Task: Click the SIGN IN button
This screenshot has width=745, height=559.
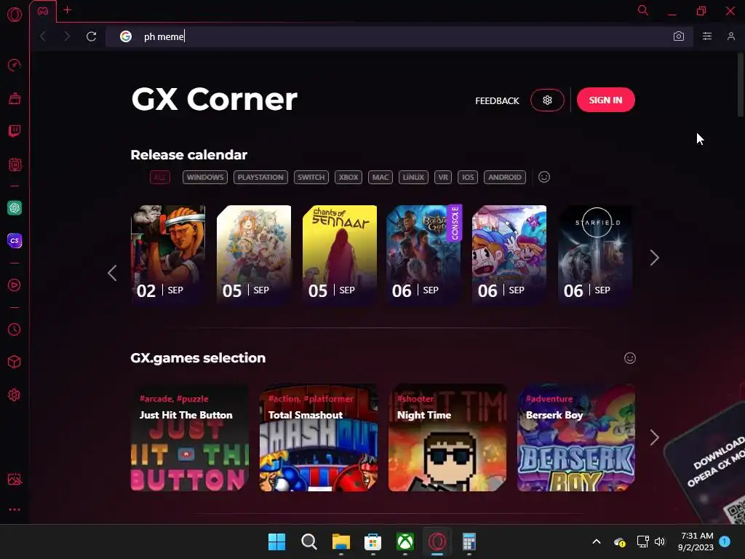Action: 606,100
